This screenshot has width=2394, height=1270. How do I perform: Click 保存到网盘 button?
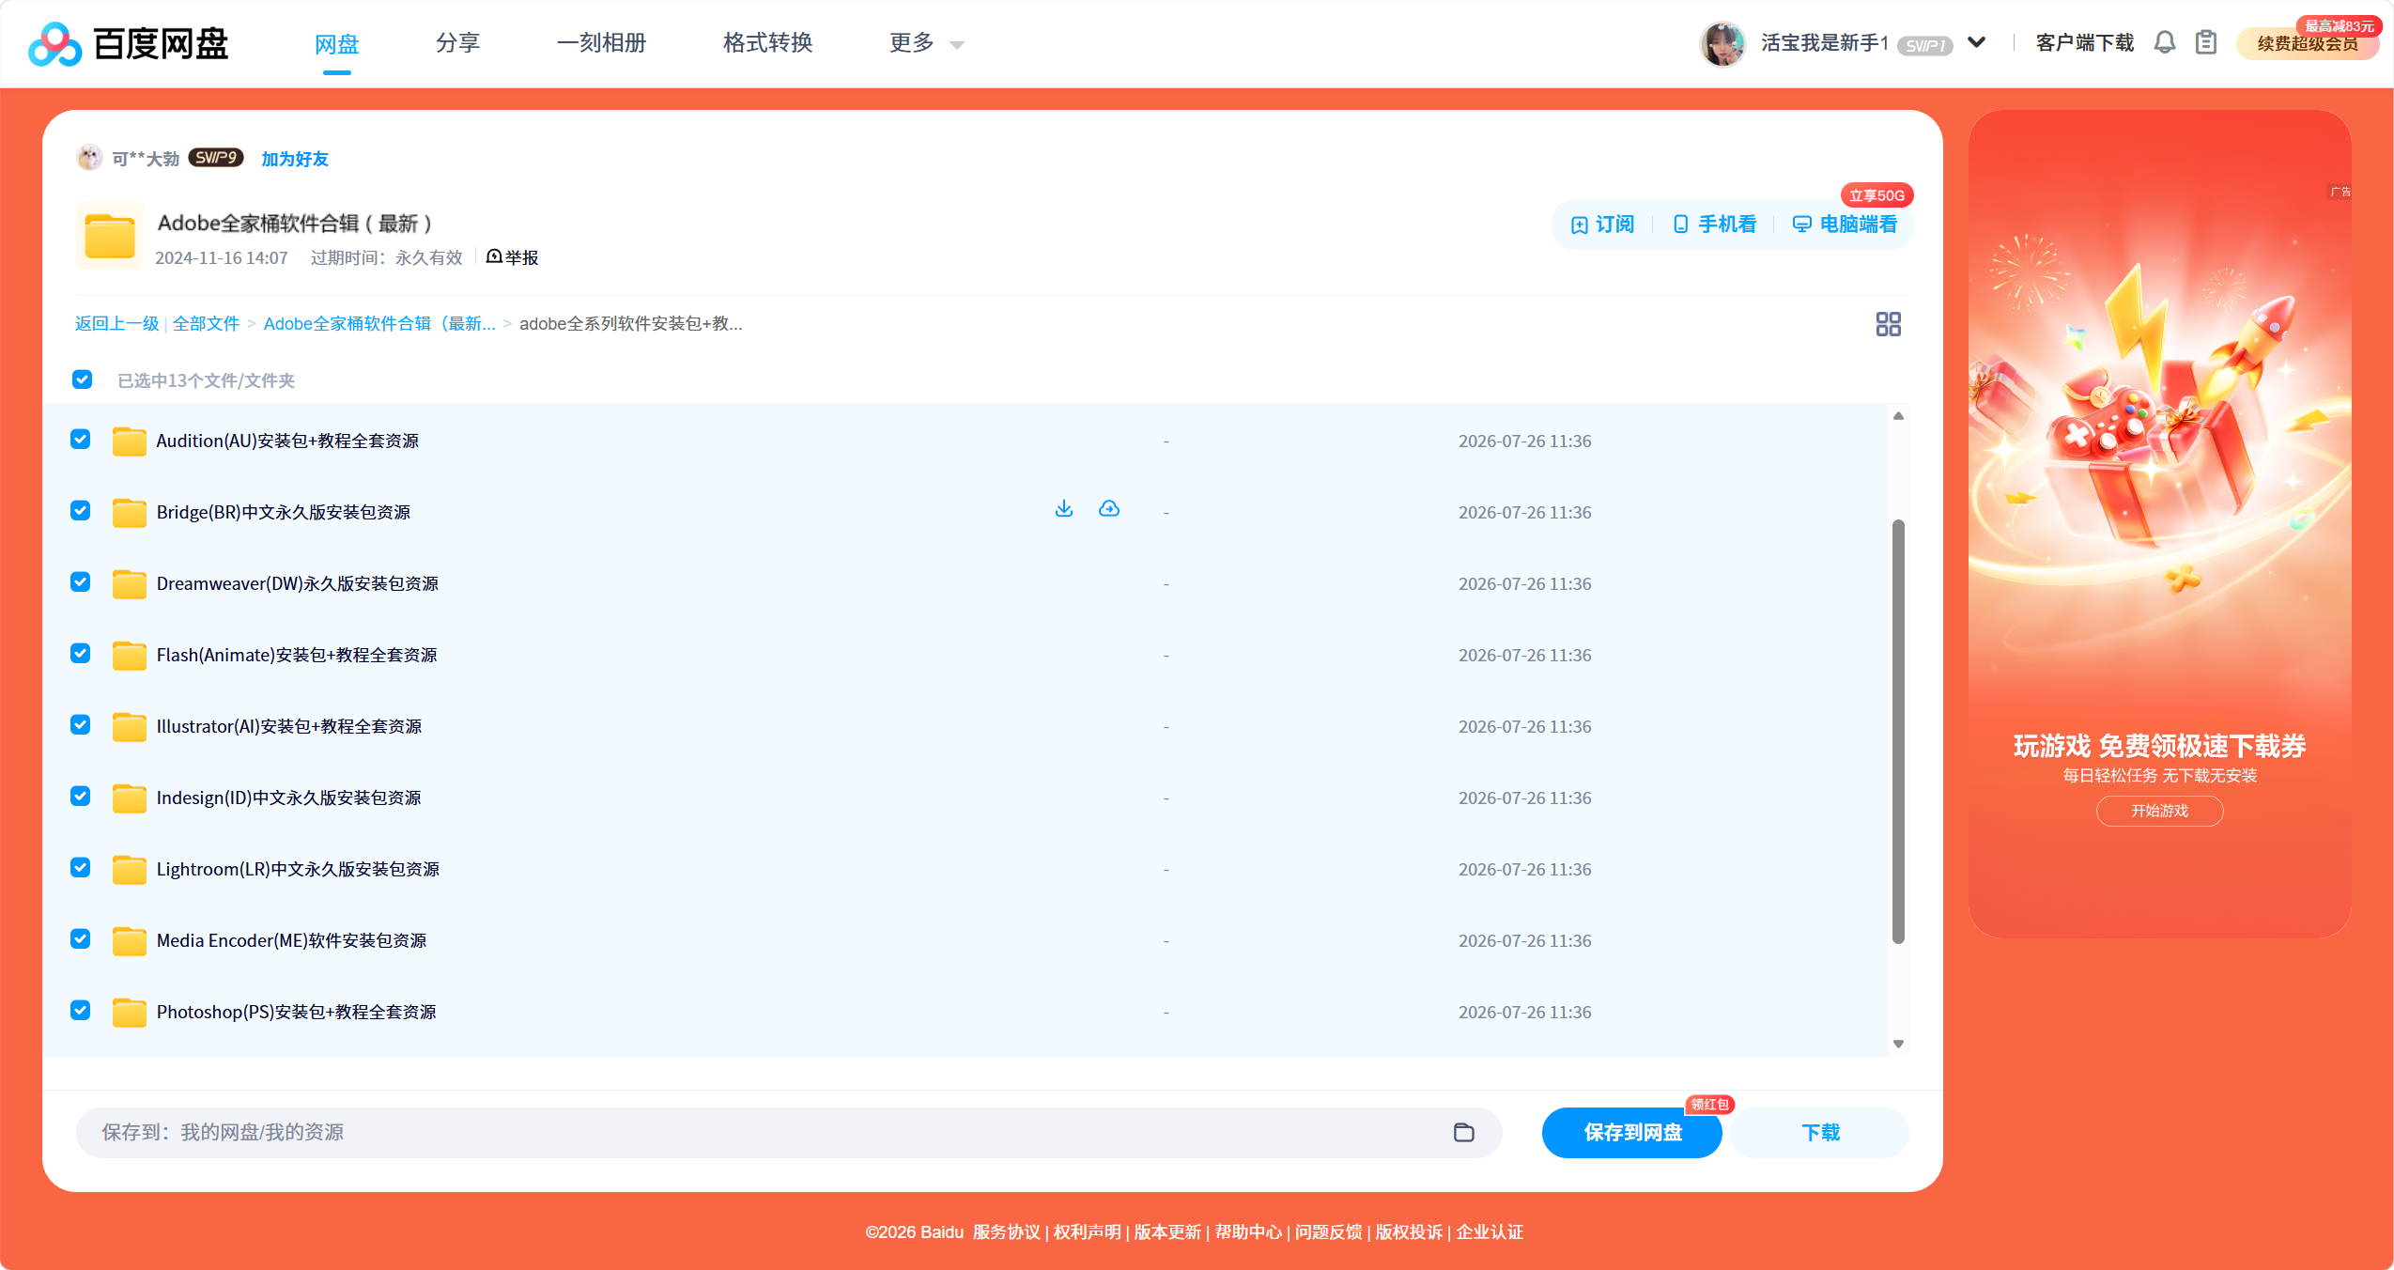(x=1632, y=1132)
